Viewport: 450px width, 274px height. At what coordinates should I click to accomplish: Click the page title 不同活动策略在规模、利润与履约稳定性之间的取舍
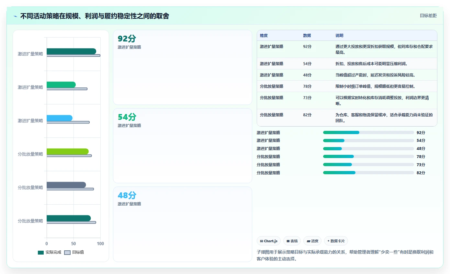coord(95,16)
